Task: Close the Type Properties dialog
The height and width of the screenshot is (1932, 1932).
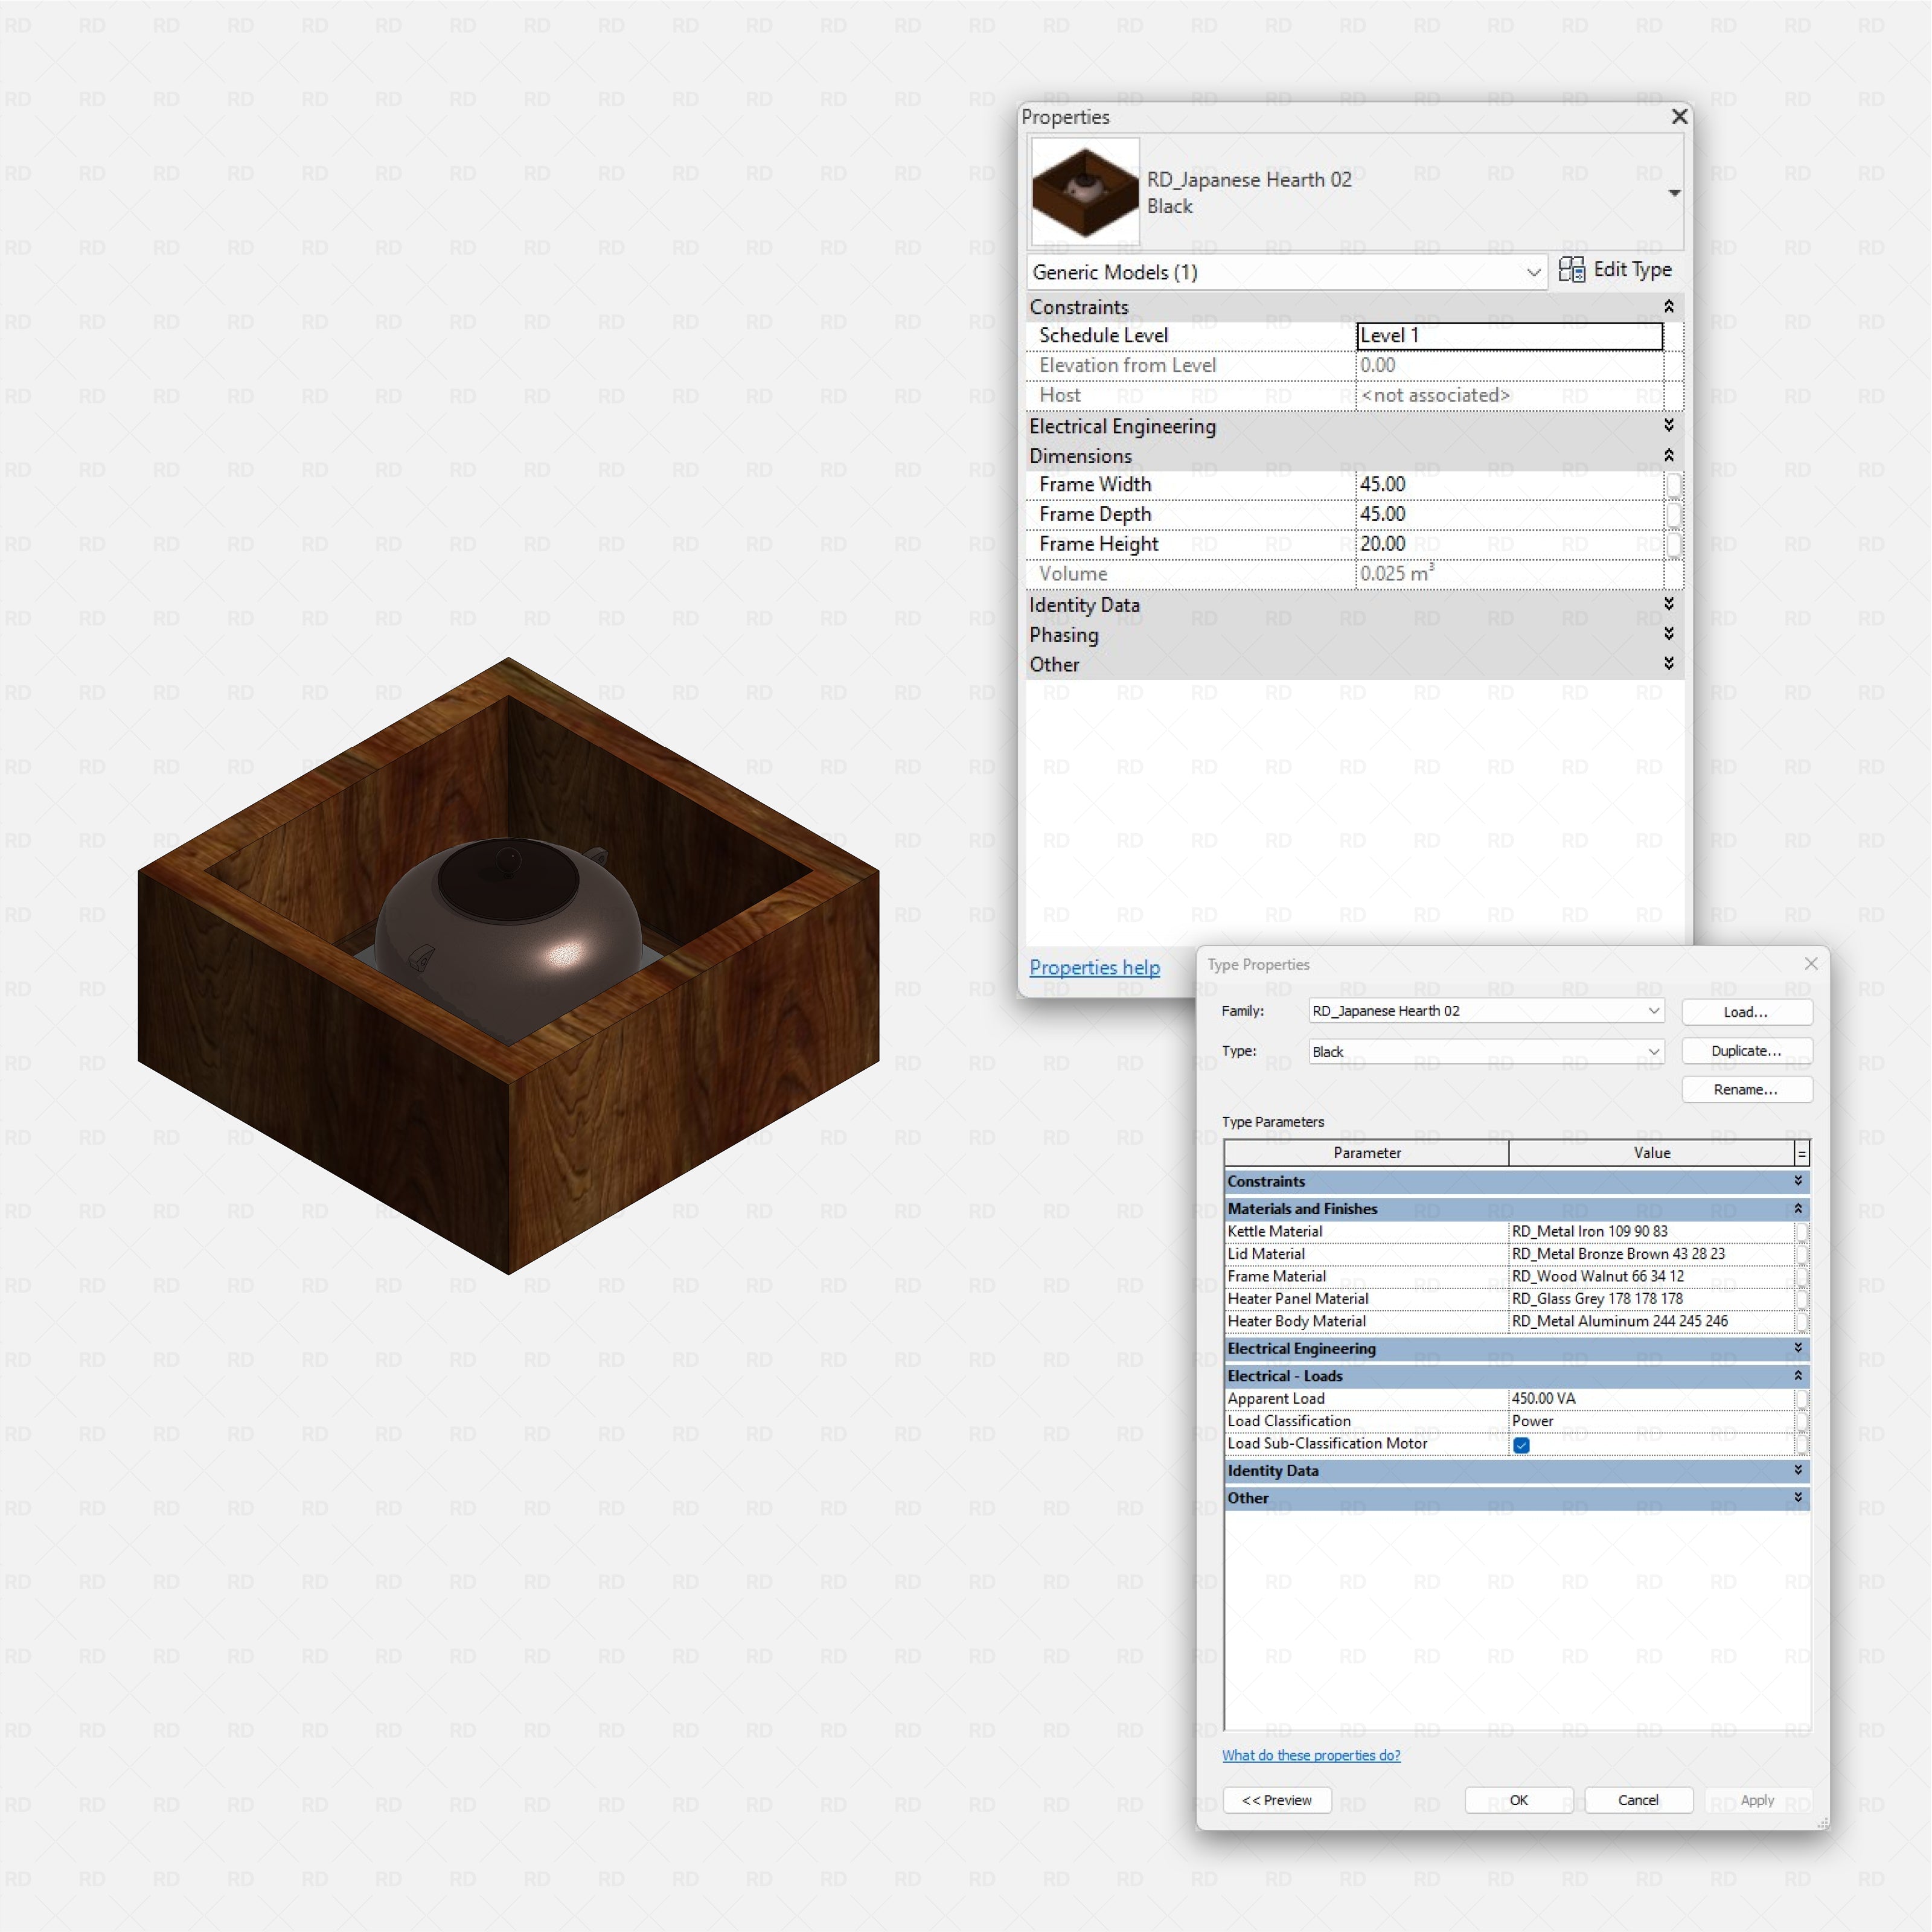Action: pyautogui.click(x=1810, y=963)
